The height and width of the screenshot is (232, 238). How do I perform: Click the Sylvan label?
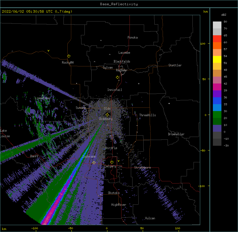(x=108, y=68)
